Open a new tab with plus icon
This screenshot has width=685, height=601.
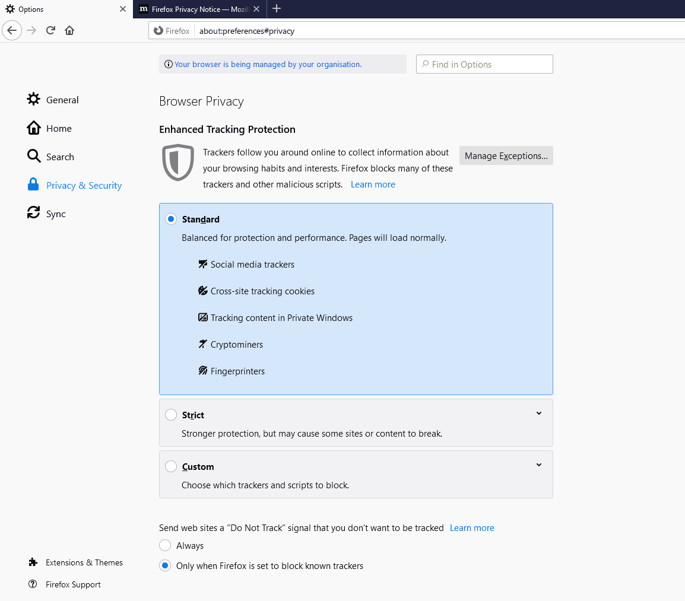click(x=277, y=9)
